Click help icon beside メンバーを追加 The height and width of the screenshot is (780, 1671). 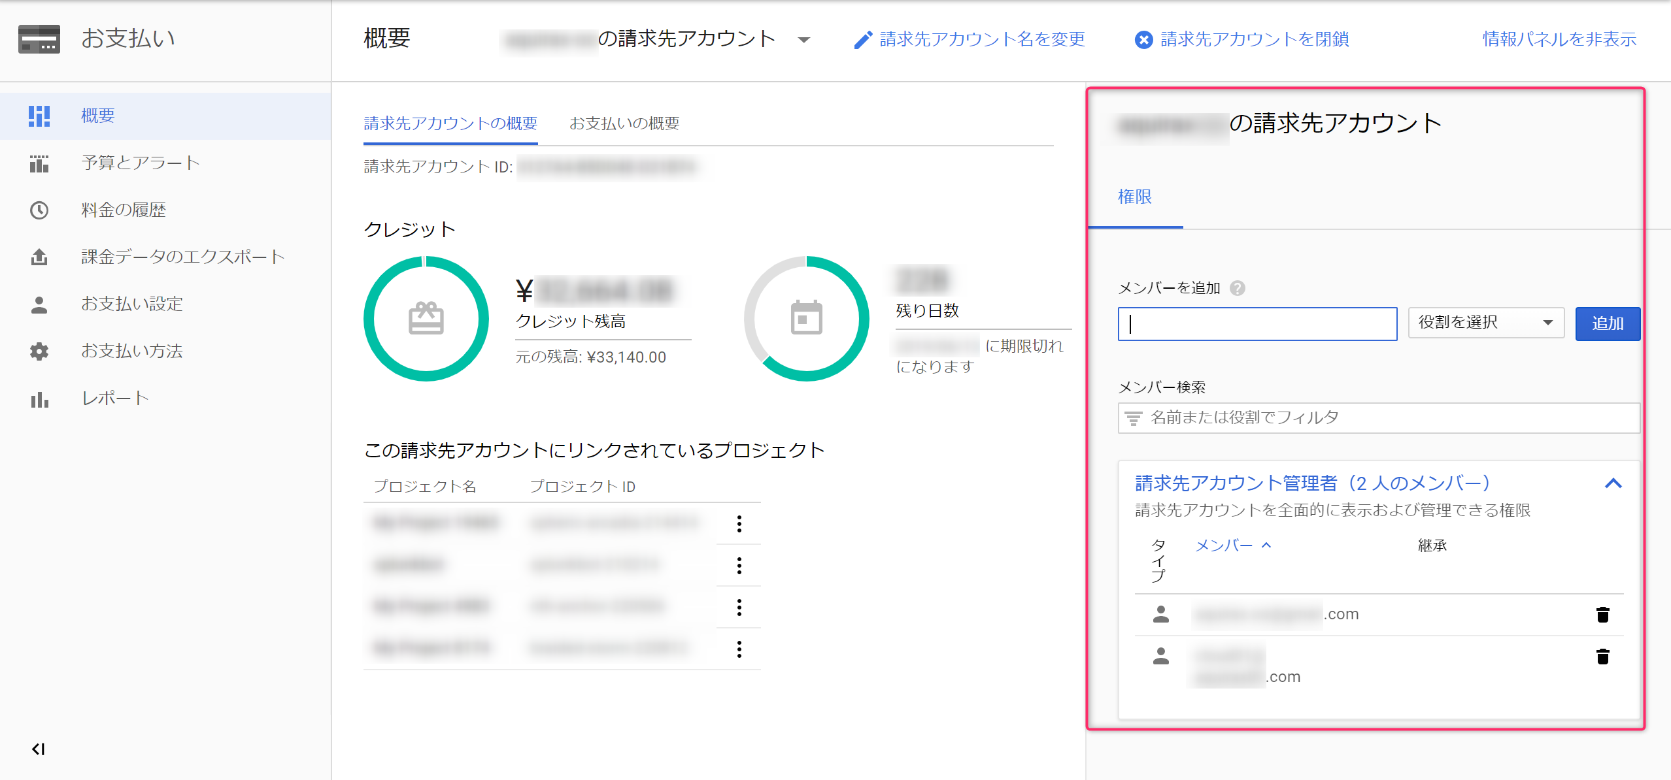point(1237,288)
